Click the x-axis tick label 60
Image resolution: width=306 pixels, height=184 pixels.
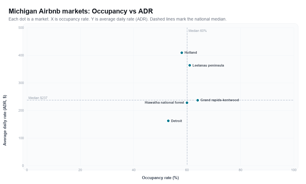[x=187, y=170]
